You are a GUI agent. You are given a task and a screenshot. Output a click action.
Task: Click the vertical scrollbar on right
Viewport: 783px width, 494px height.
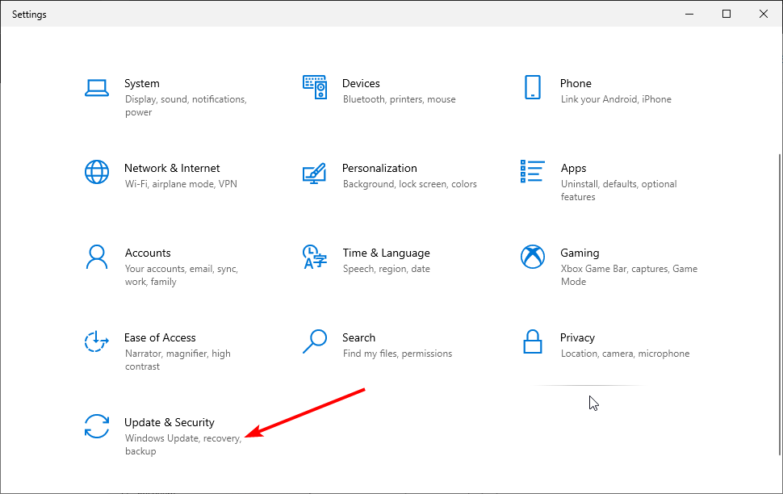point(780,304)
